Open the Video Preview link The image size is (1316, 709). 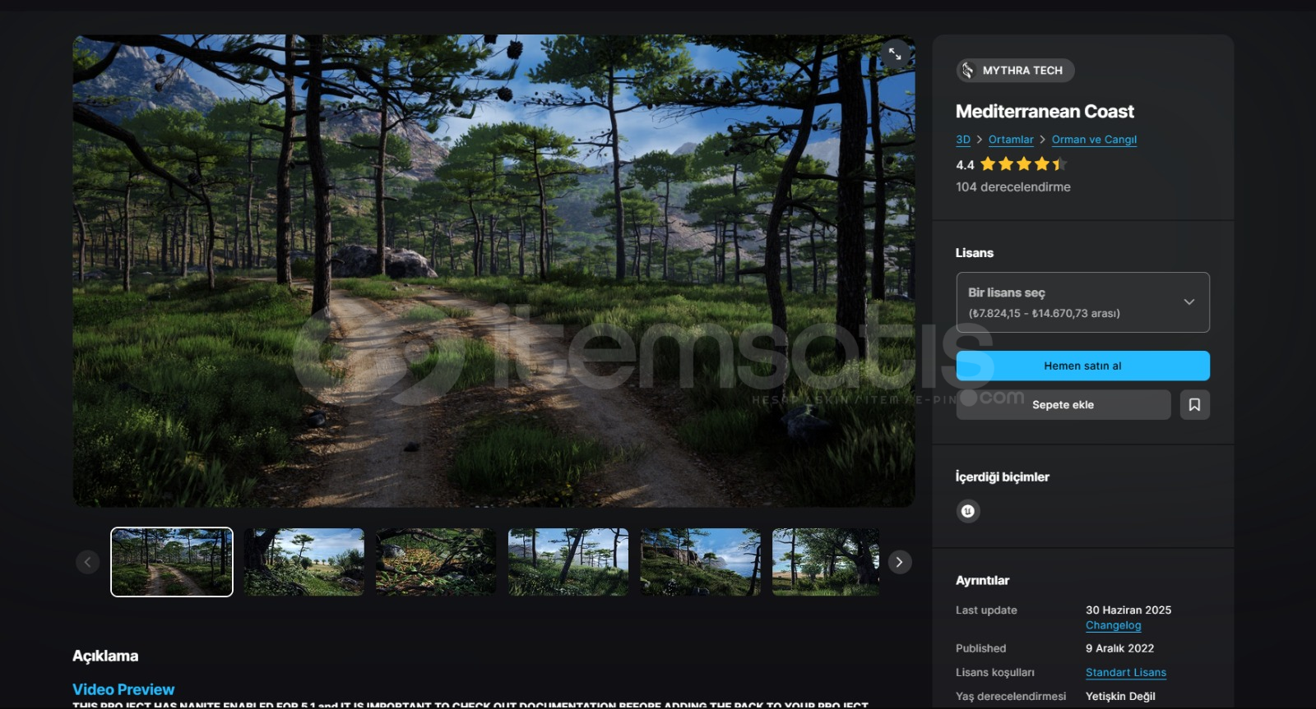coord(123,689)
